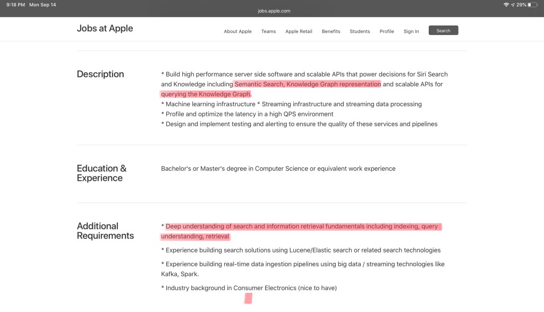Viewport: 544px width, 312px height.
Task: Go to the Teams page
Action: (268, 31)
